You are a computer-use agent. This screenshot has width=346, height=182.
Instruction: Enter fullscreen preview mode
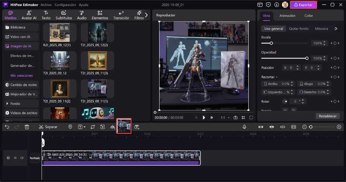click(x=251, y=117)
